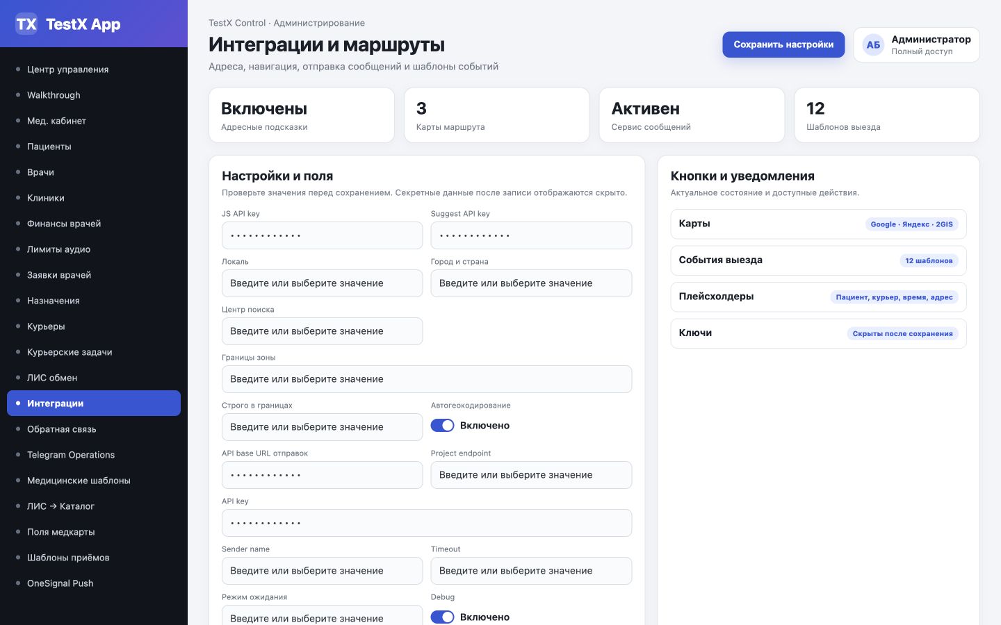Click the 12 шаблонов badge
Screen dimensions: 1001x625
(x=929, y=260)
